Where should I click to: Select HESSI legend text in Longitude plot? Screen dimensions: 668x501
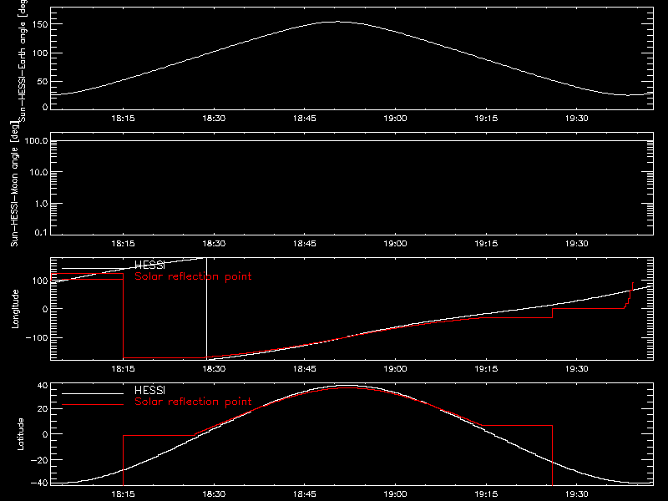coord(149,265)
